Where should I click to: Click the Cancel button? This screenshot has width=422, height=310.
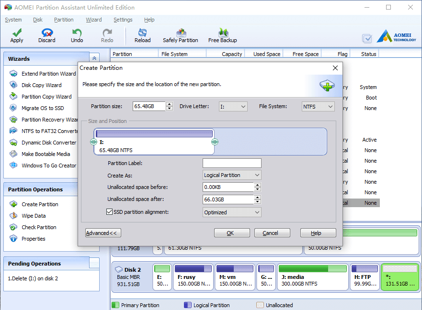(272, 233)
